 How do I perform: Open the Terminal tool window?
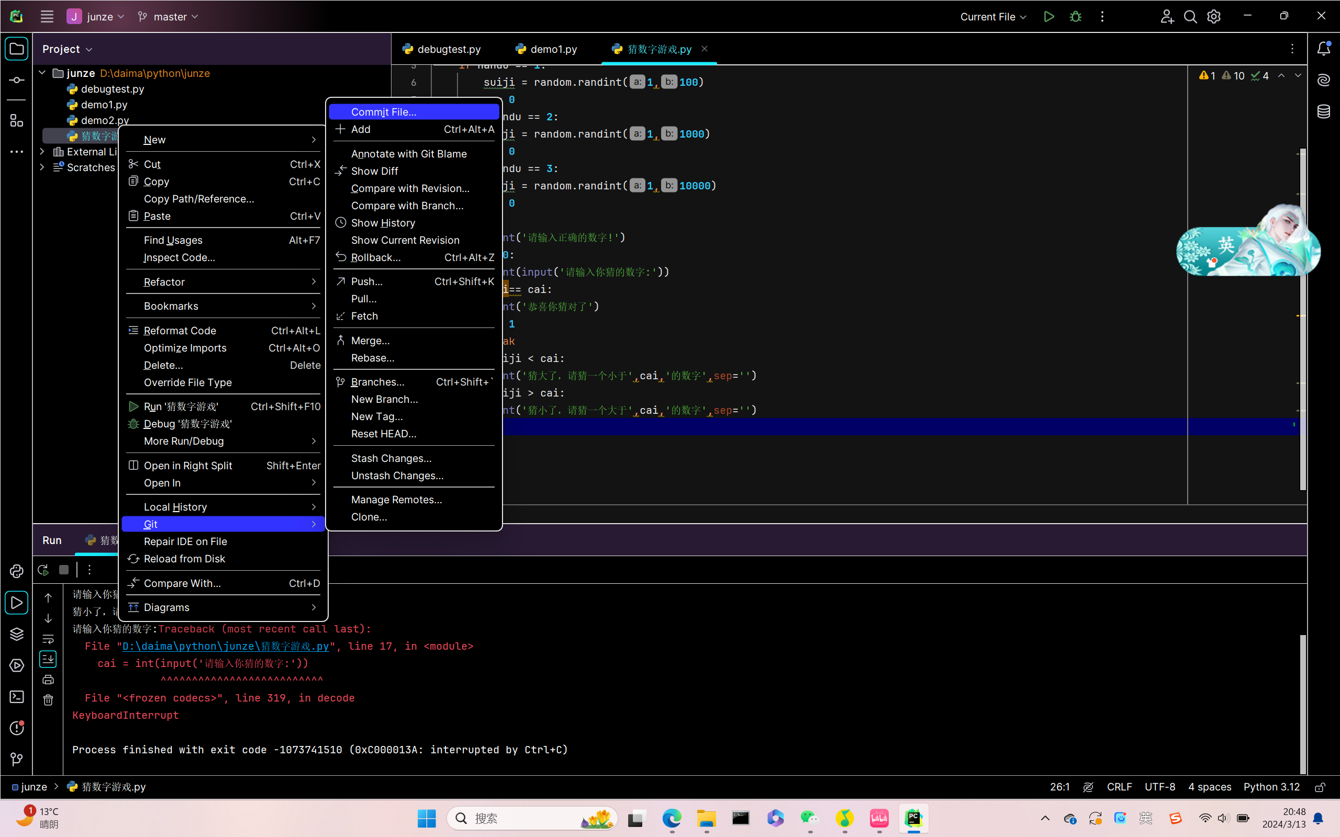coord(16,696)
